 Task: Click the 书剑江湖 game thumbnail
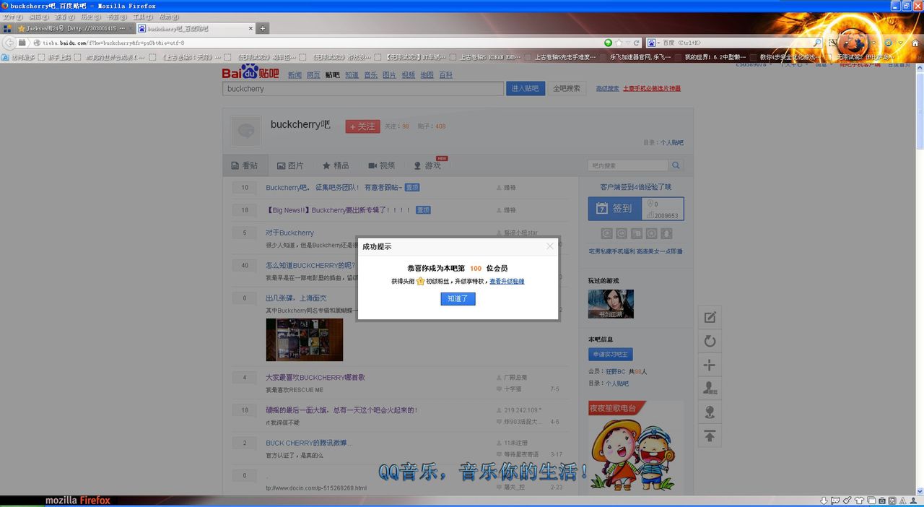point(611,304)
